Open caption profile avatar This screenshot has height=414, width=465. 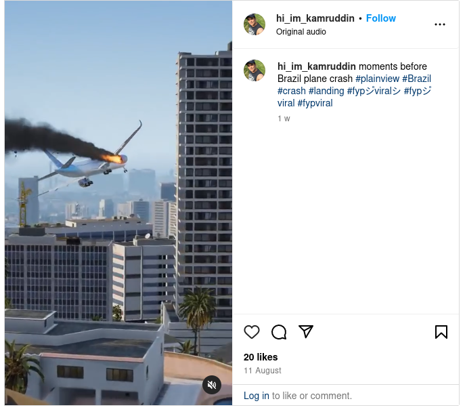pos(254,70)
